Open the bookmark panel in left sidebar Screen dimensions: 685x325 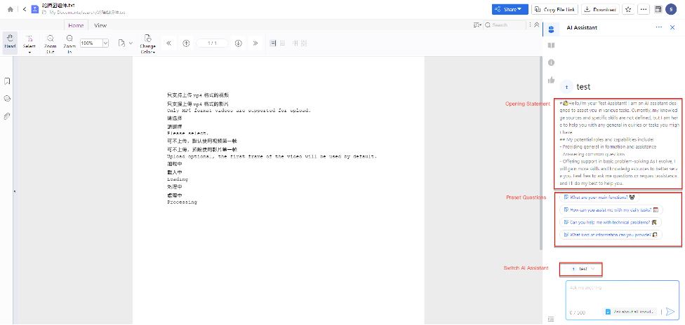(7, 81)
